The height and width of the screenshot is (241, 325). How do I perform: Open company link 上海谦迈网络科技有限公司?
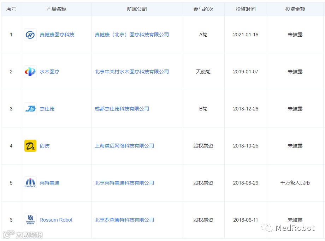[124, 146]
